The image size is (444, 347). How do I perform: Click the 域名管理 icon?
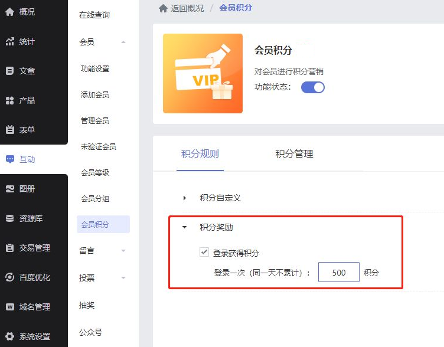[9, 307]
